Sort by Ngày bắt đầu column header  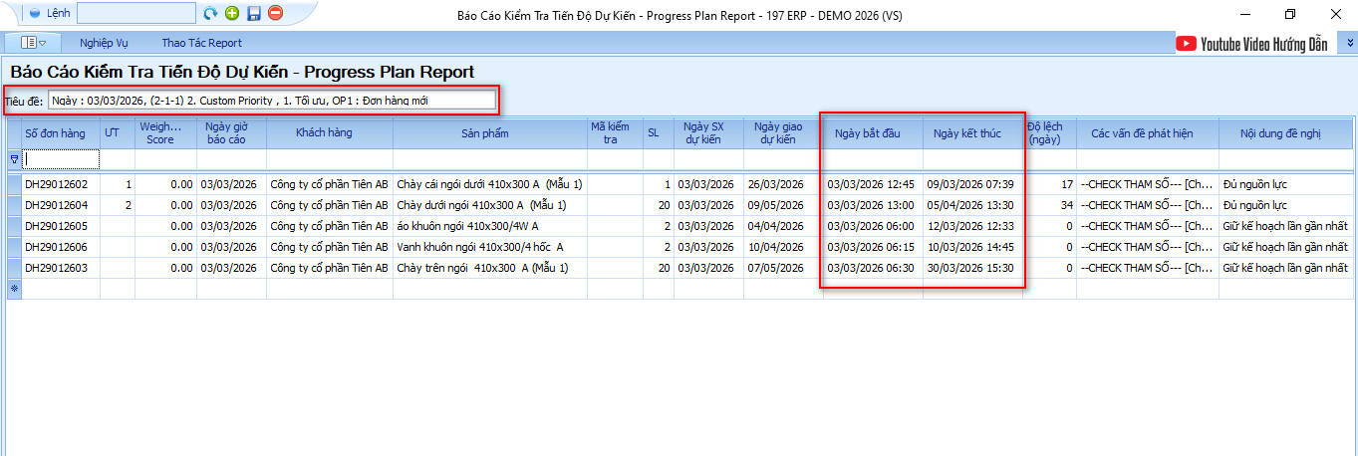863,133
